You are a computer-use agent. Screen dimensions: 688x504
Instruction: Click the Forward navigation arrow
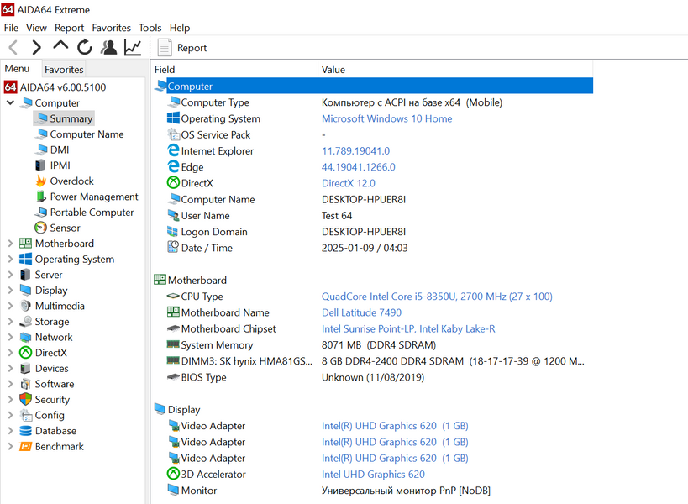coord(36,47)
